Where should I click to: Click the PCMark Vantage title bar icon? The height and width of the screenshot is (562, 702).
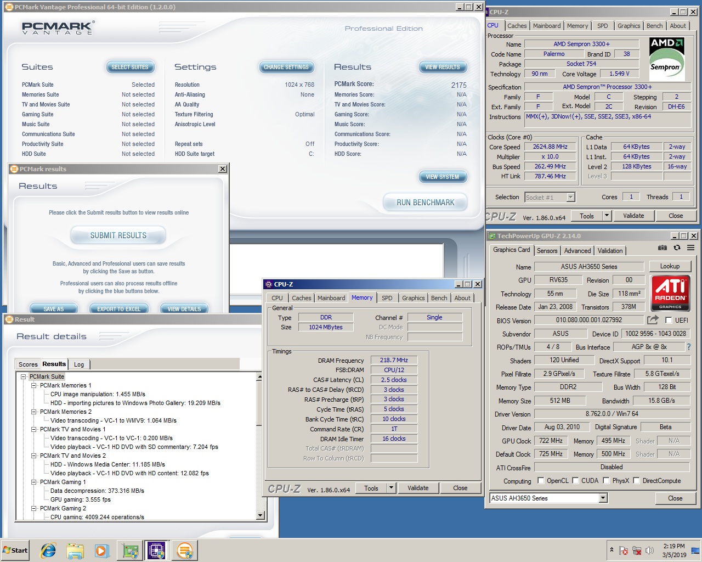coord(9,7)
